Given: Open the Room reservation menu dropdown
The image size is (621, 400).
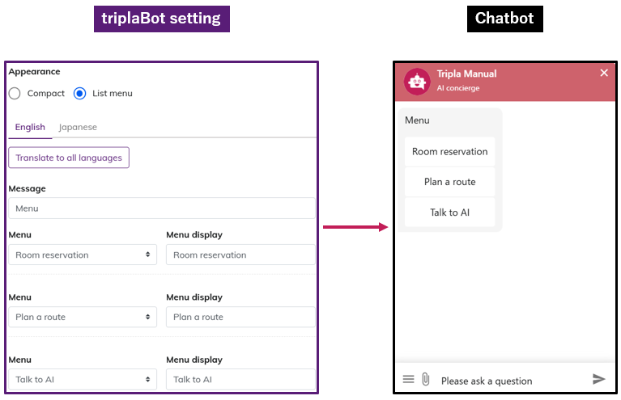Looking at the screenshot, I should click(x=83, y=255).
